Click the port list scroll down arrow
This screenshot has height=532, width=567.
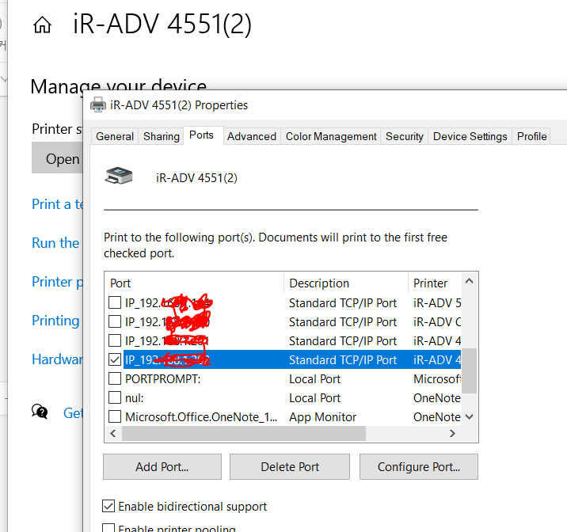(x=469, y=416)
